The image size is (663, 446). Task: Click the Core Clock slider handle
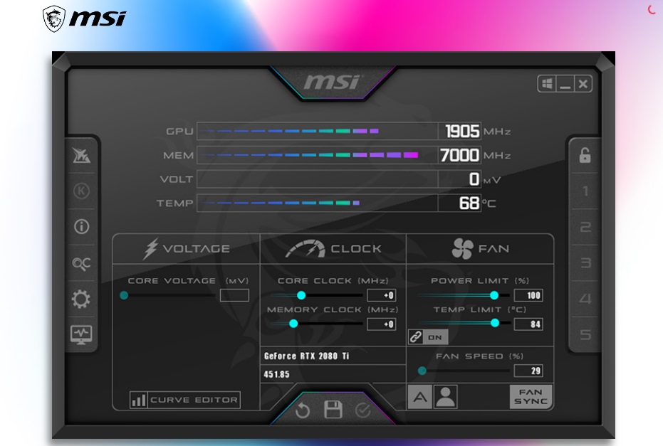(301, 295)
